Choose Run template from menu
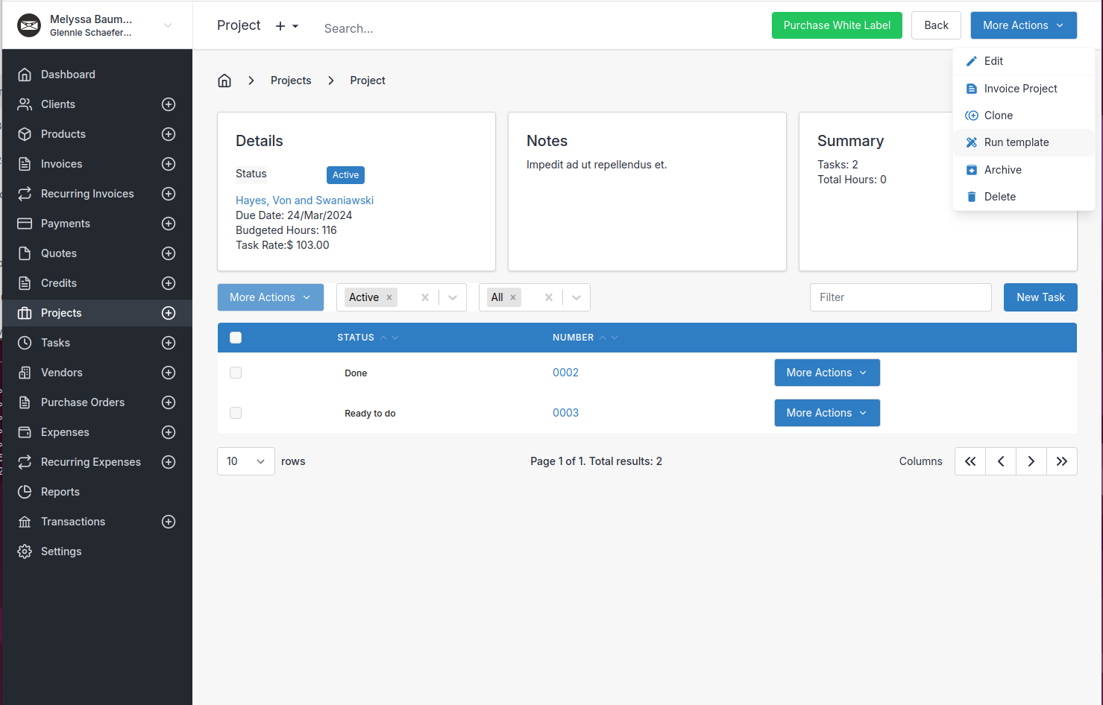This screenshot has height=705, width=1103. [x=1016, y=142]
